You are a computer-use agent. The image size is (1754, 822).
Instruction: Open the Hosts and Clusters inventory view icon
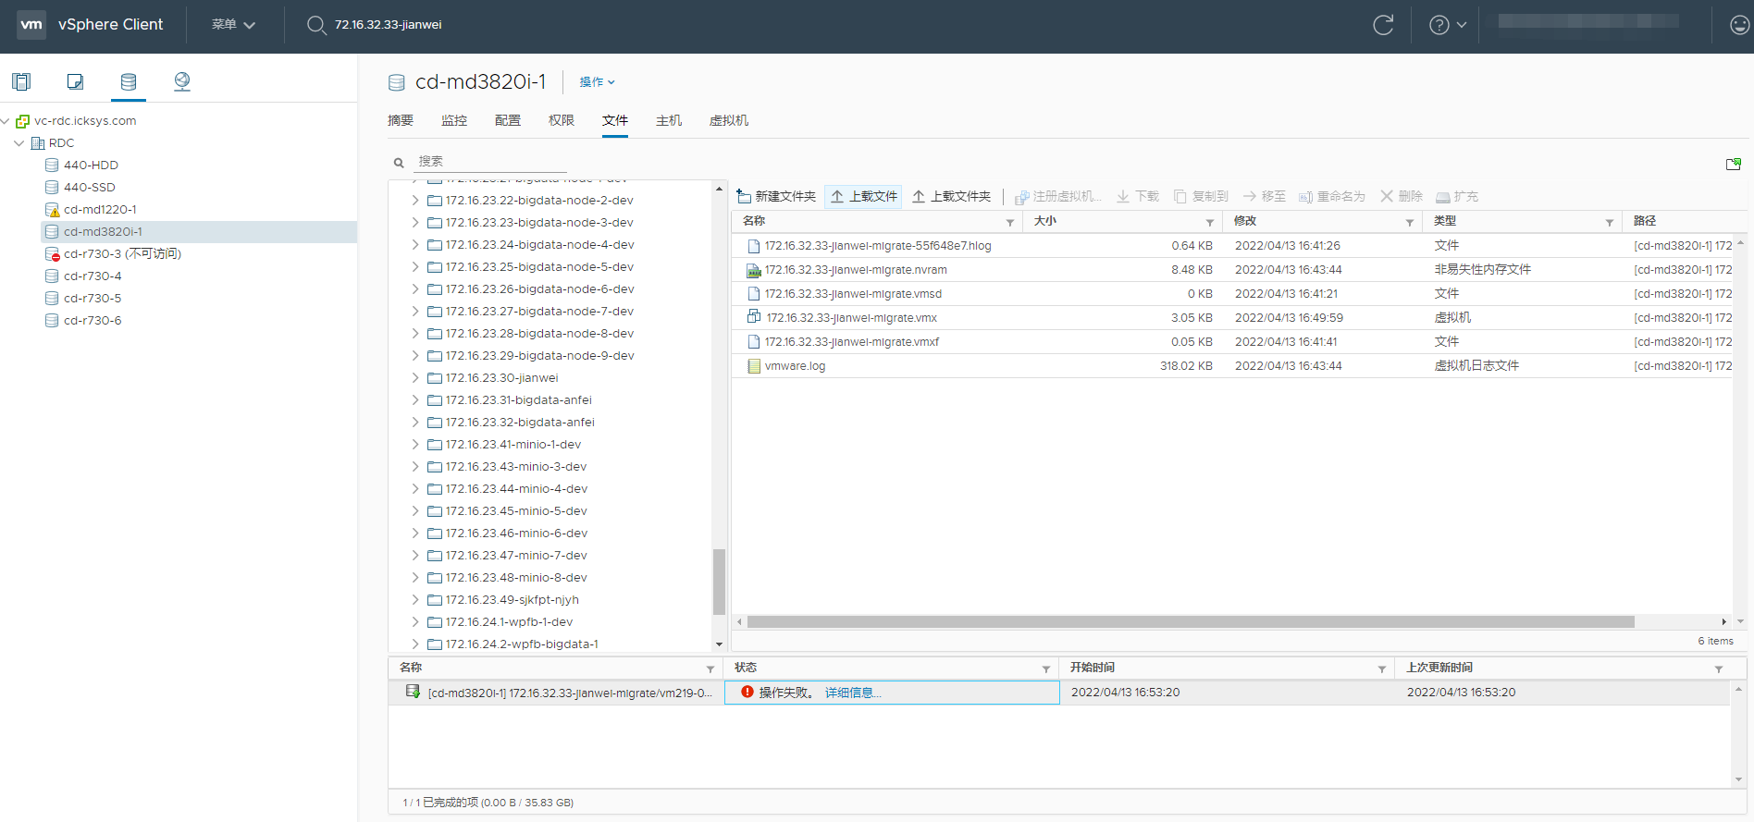pyautogui.click(x=21, y=81)
